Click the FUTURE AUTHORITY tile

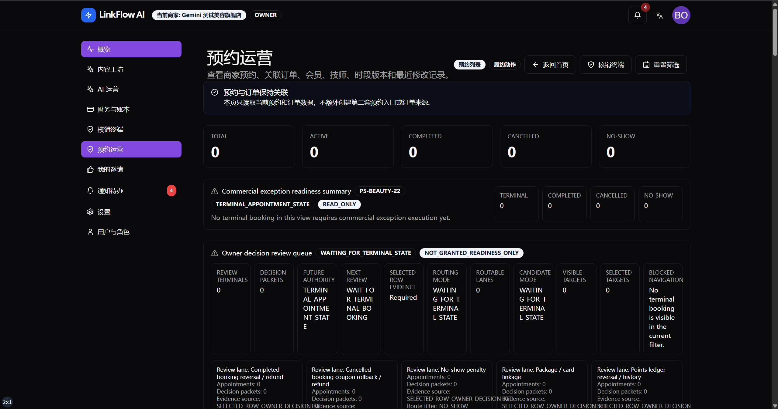coord(317,309)
